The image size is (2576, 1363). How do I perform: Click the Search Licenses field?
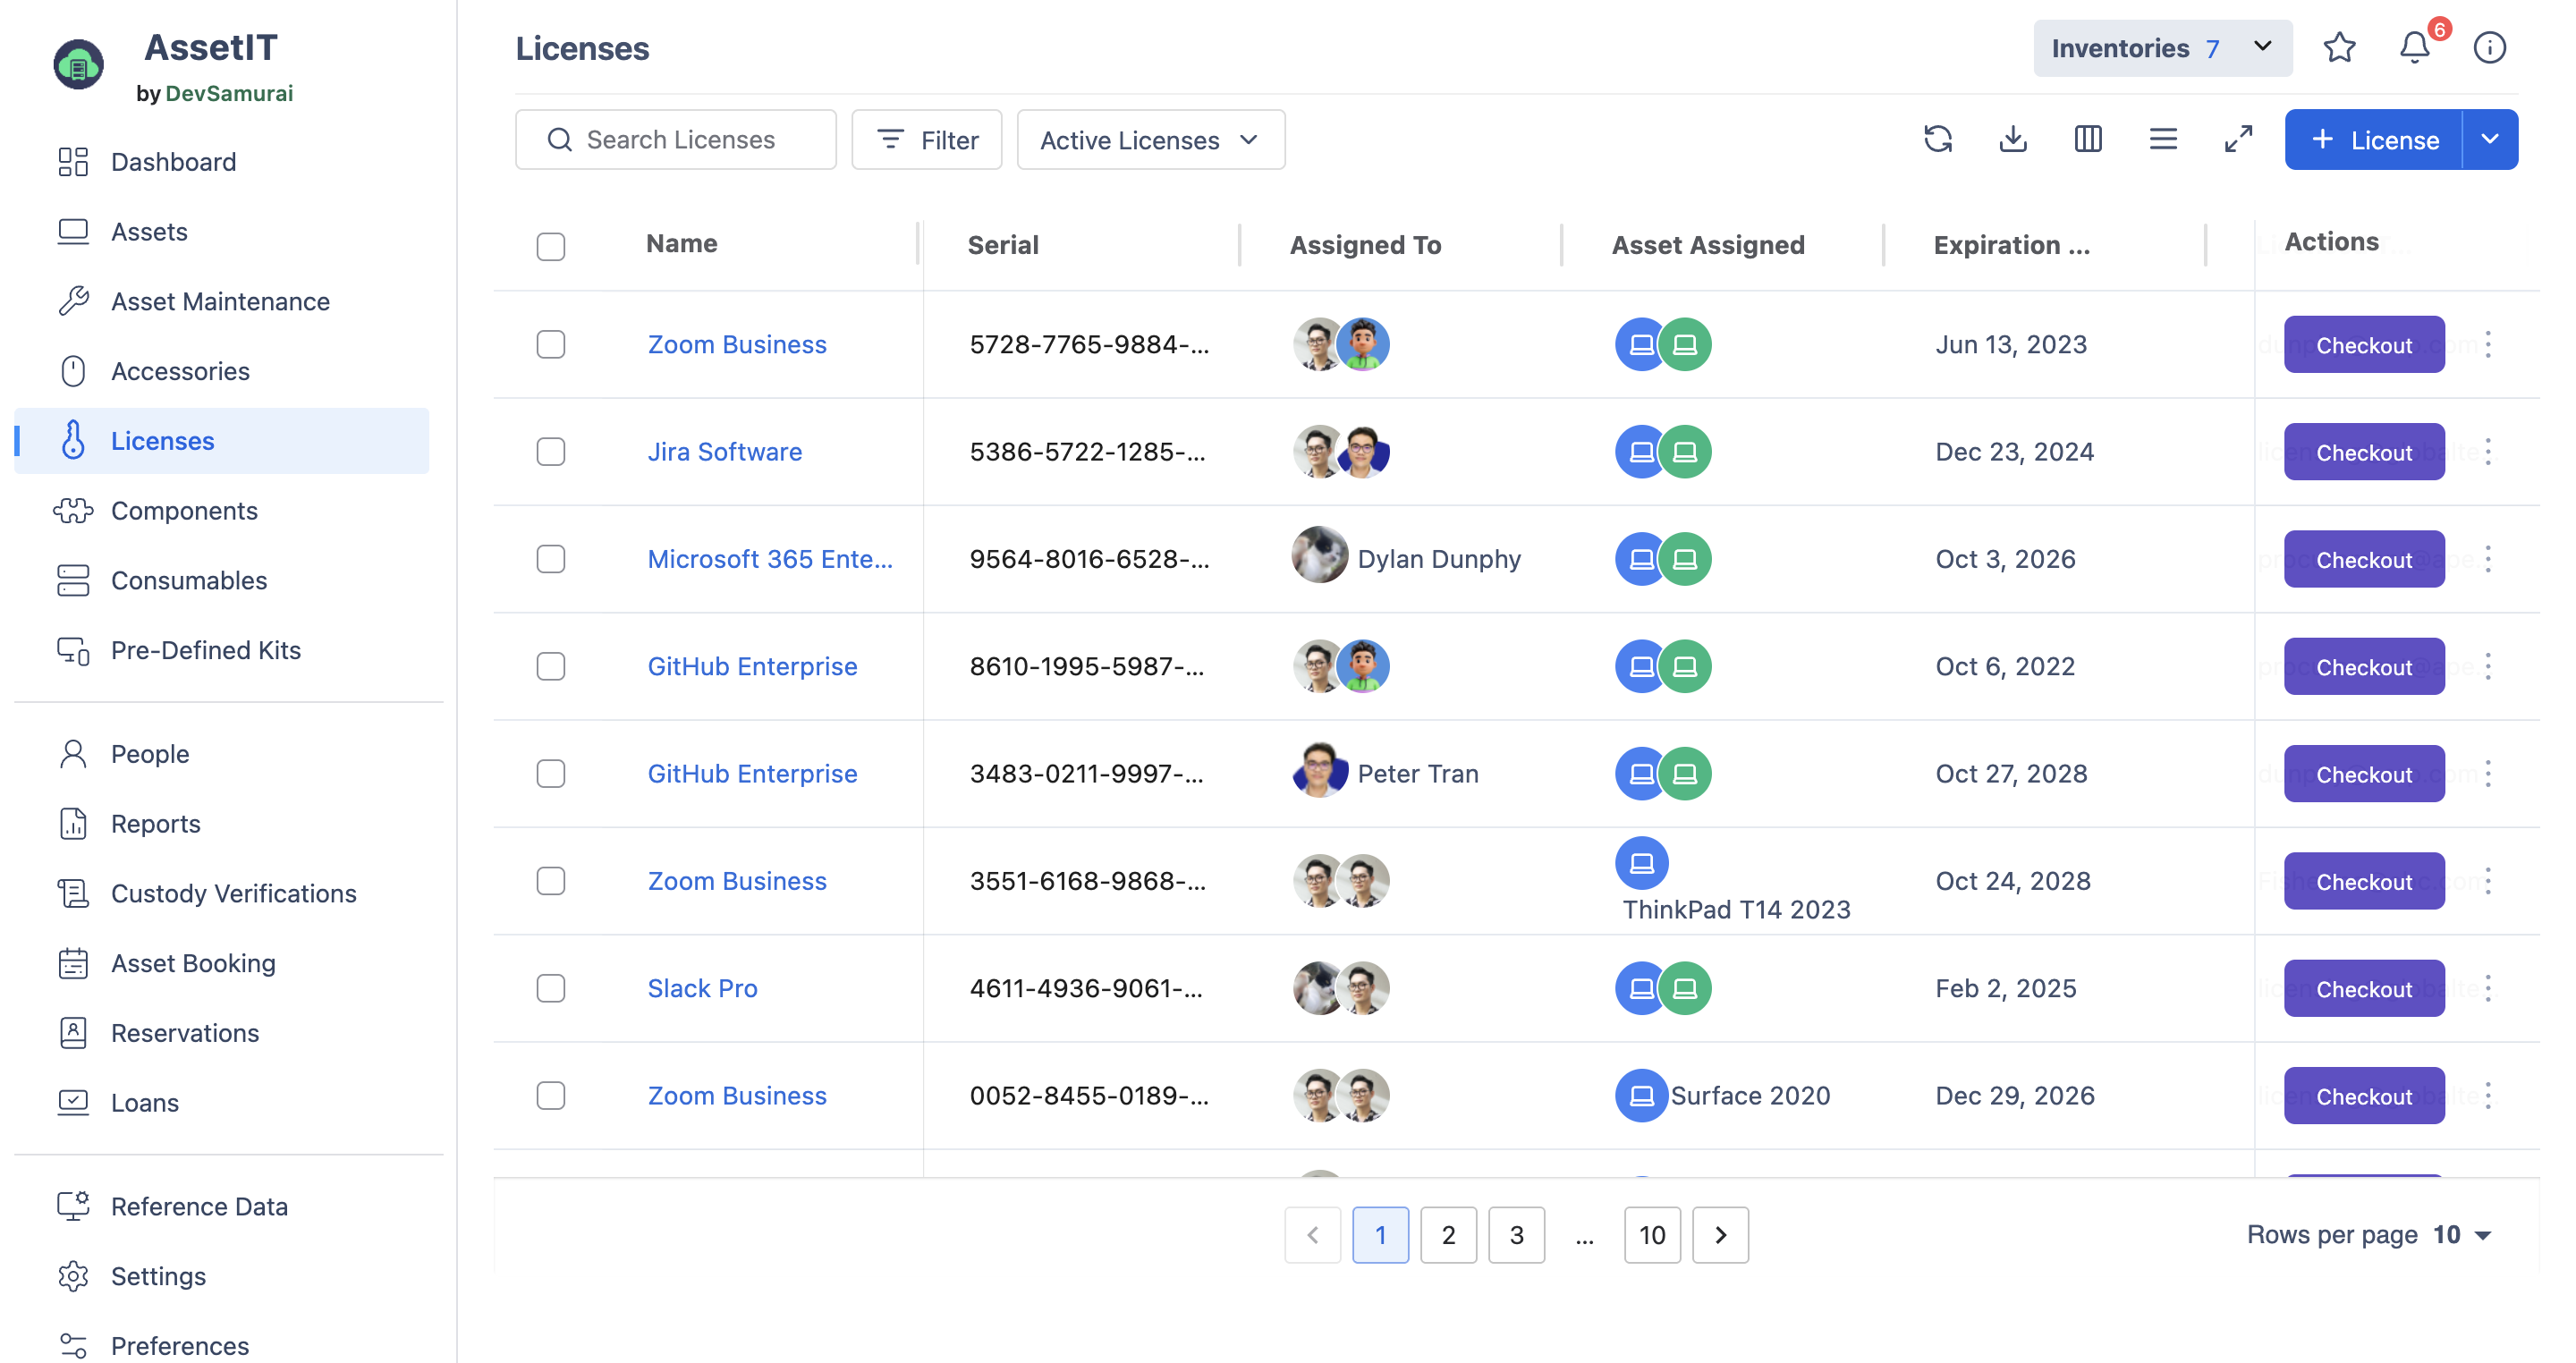[x=676, y=139]
